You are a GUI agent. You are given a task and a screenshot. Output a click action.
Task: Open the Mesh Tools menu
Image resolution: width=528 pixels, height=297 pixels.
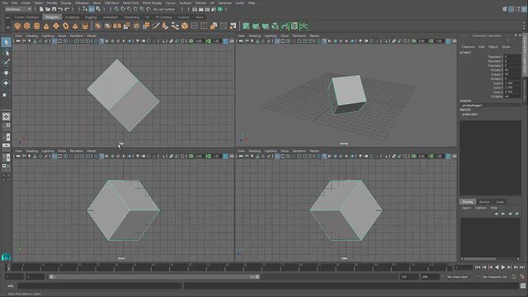point(130,2)
